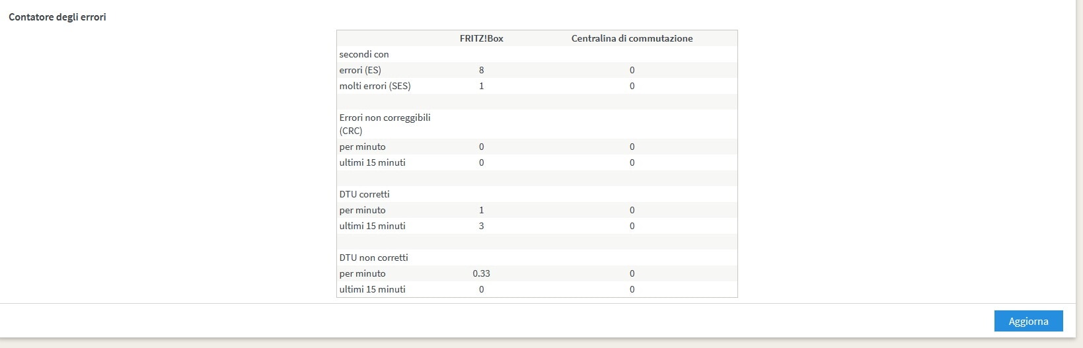
Task: Select the DTU non corretti section label
Action: 373,258
